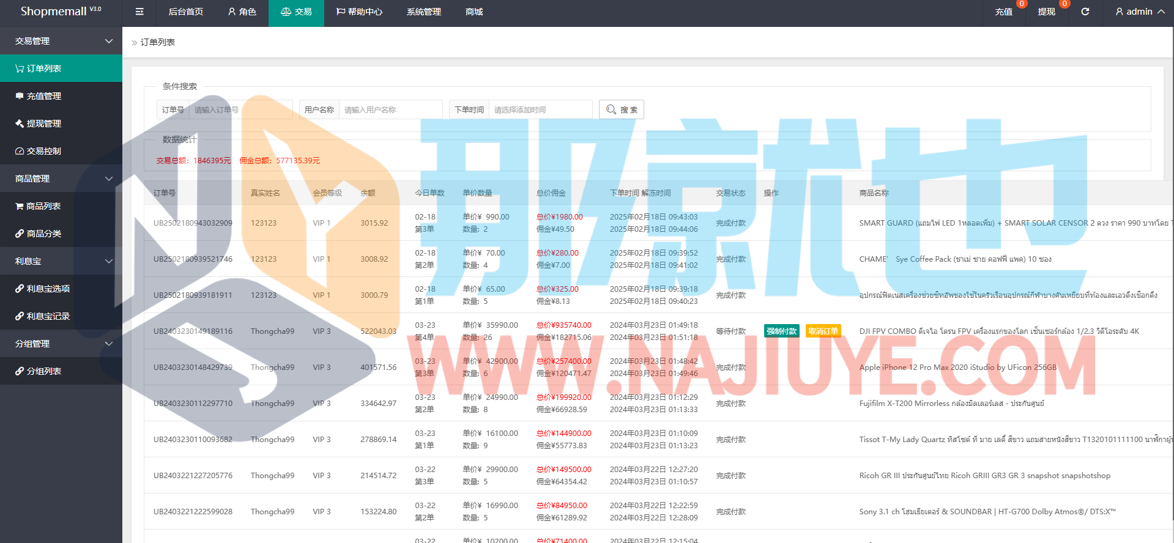Expand the admin user dropdown
This screenshot has width=1174, height=543.
pos(1140,12)
